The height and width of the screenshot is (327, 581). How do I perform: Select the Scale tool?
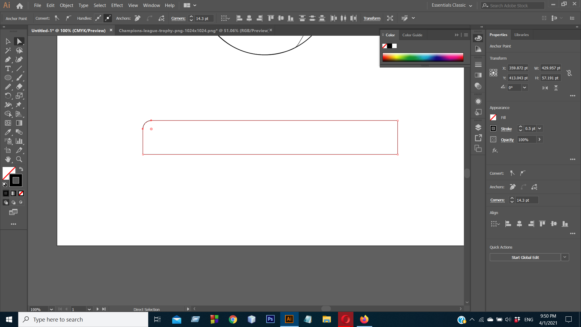point(19,96)
